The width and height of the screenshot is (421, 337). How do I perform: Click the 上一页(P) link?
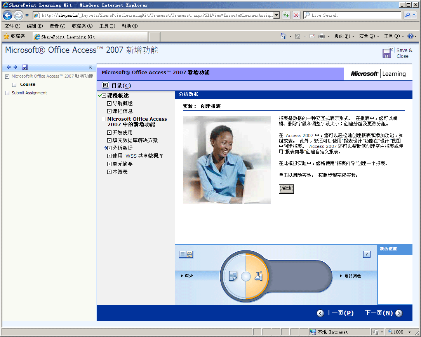tap(340, 313)
